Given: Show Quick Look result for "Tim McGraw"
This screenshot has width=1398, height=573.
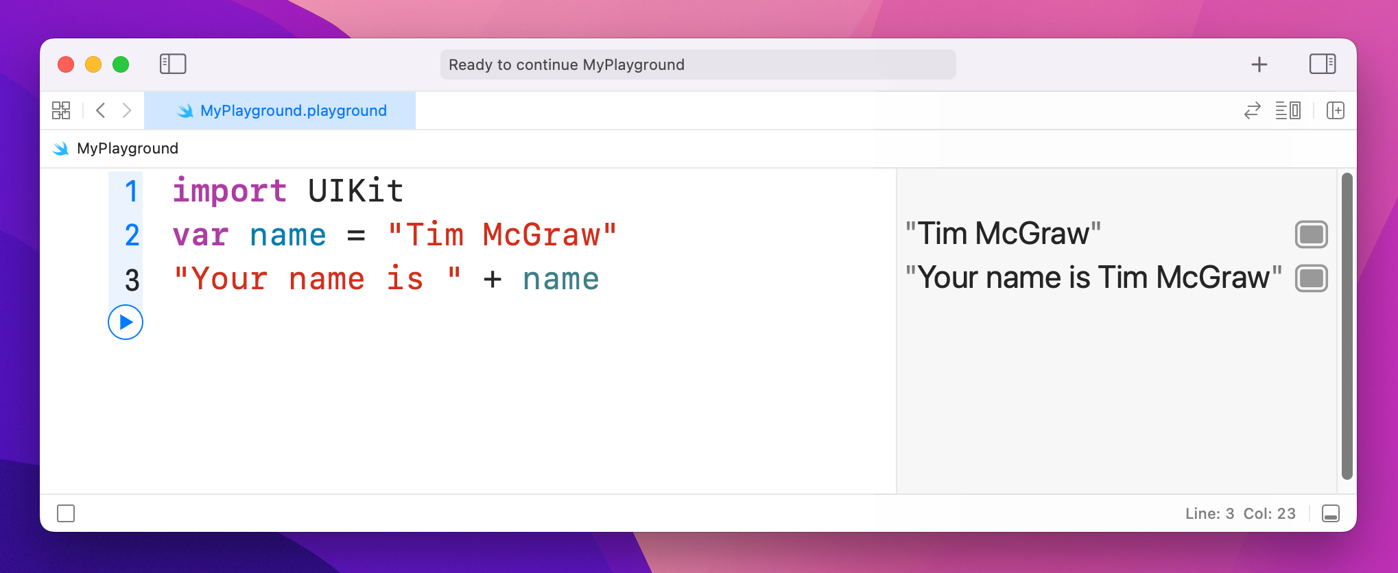Looking at the screenshot, I should click(1311, 234).
